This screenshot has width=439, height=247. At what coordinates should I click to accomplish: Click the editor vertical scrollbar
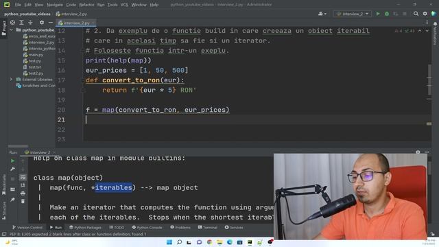429,80
